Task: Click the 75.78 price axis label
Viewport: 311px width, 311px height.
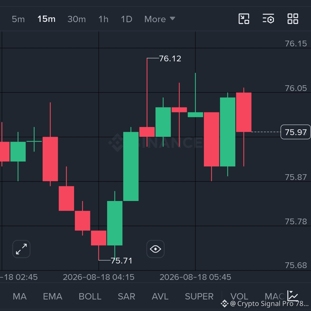Action: [296, 221]
